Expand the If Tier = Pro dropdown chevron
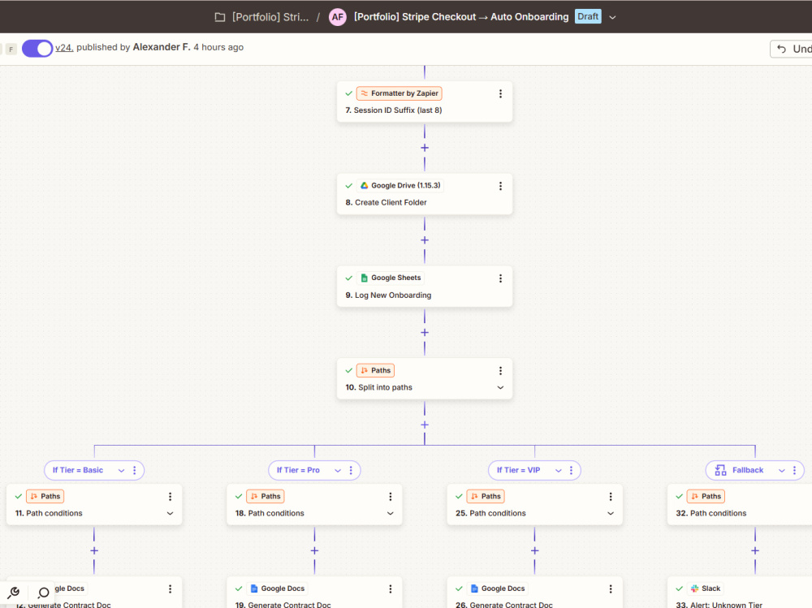Image resolution: width=812 pixels, height=608 pixels. (x=338, y=470)
